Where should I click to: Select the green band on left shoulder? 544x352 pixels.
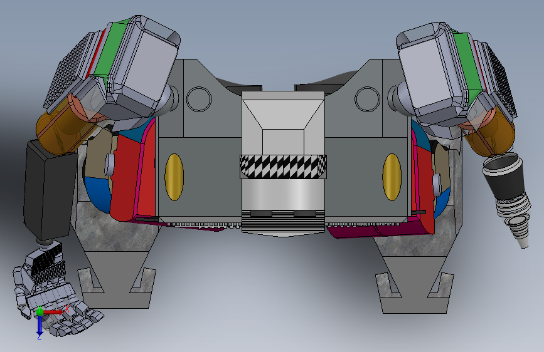tap(110, 49)
